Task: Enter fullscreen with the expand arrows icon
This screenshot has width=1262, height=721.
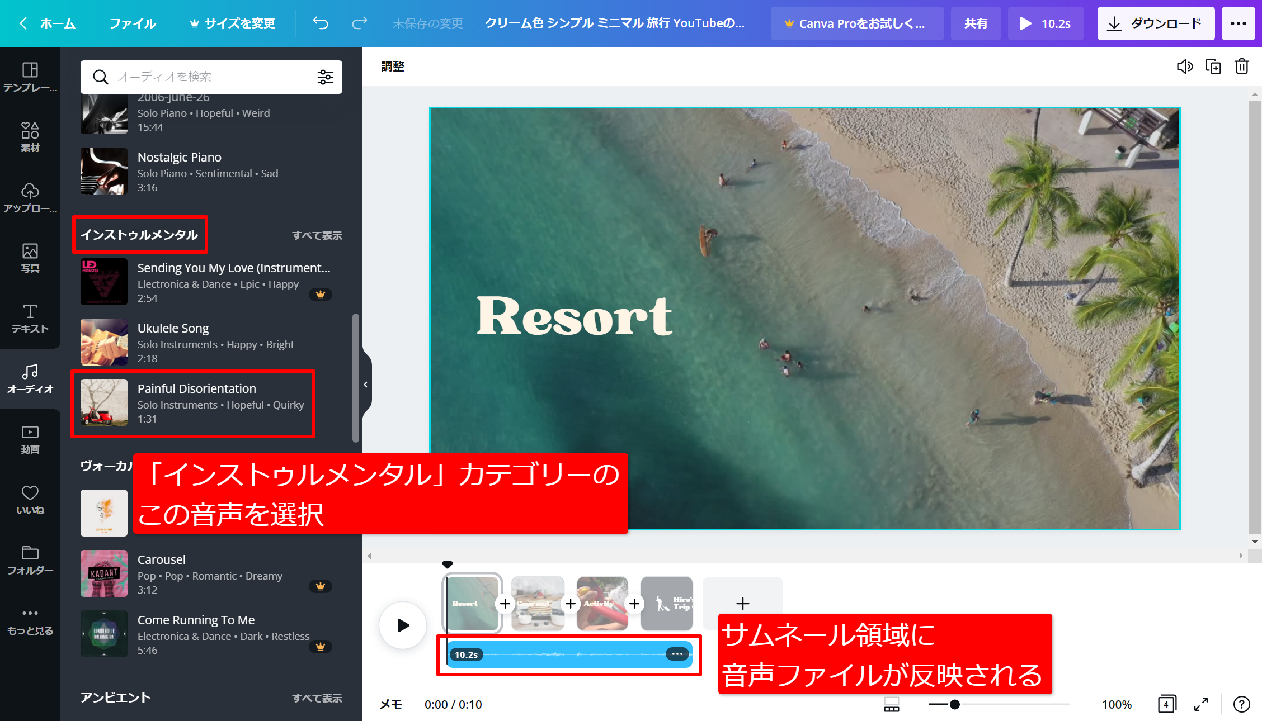Action: [x=1201, y=704]
